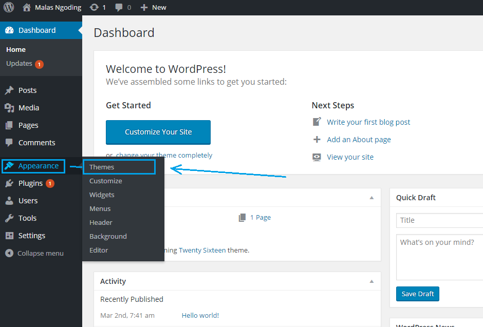Click Collapse menu label
The height and width of the screenshot is (327, 483).
(41, 253)
